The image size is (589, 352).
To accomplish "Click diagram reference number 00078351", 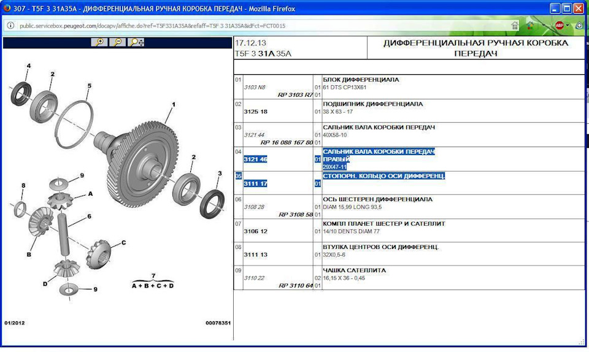I will [218, 323].
